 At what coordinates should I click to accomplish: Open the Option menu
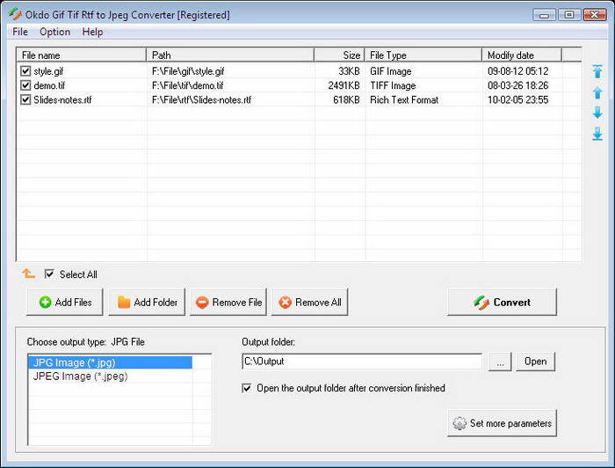click(x=54, y=32)
